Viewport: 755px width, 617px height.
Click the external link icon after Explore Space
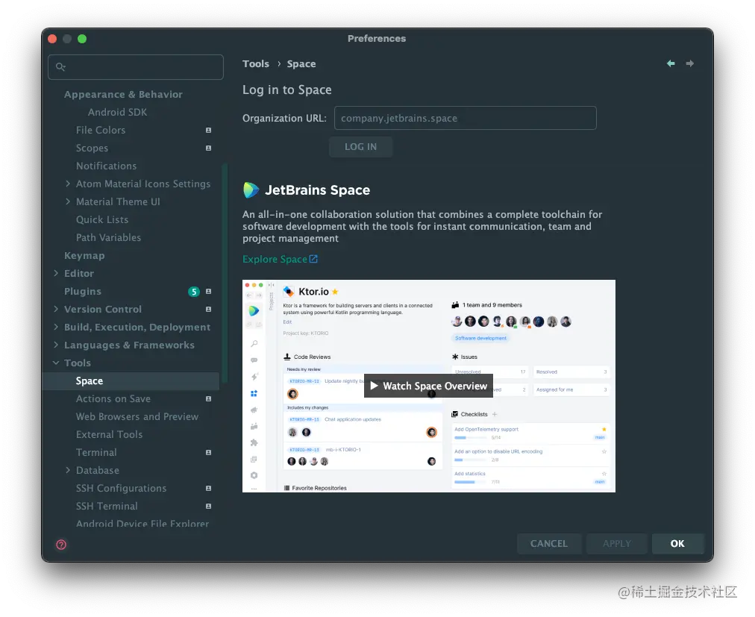313,259
